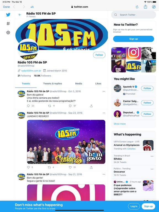The image size is (159, 212).
Task: Follow Rádio 105 FM de SP
Action: (99, 55)
